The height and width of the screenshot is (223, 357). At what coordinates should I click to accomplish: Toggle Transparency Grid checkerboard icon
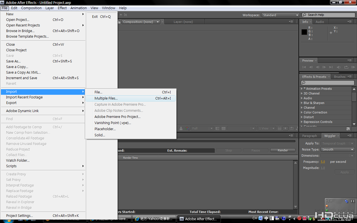tap(223, 129)
